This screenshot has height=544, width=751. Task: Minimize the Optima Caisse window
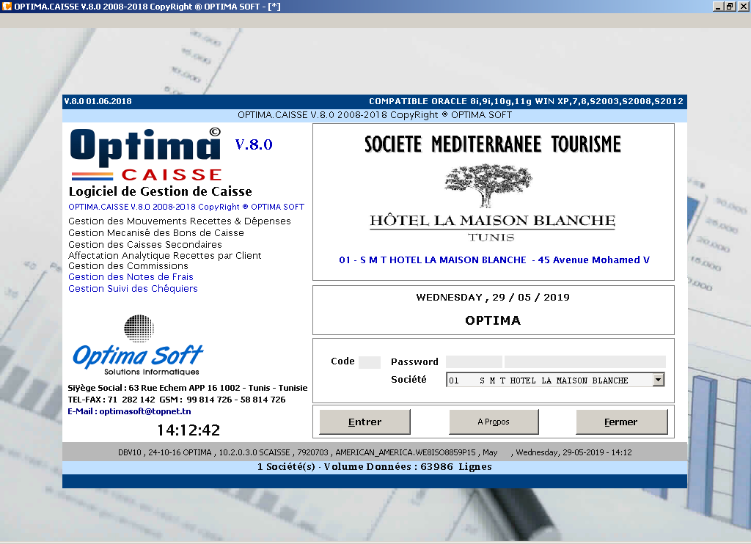718,6
